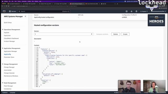Collapse Operations Management section
Screen dimensions: 168x94
tap(3, 30)
